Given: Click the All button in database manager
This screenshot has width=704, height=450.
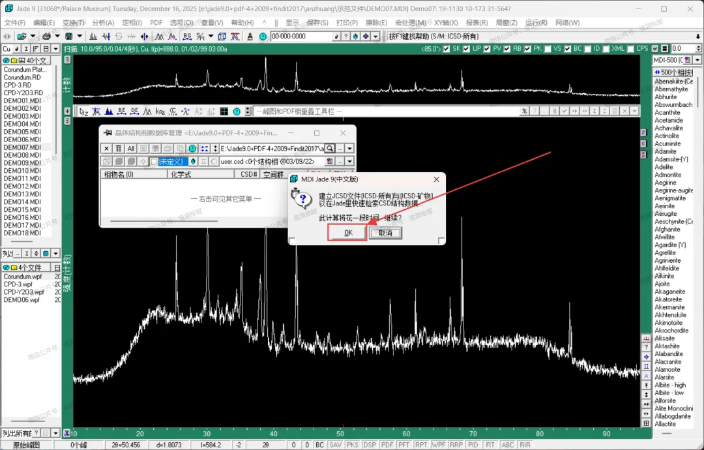Looking at the screenshot, I should 130,148.
